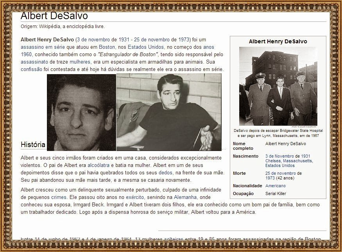Follow the 'alcoólatra' link
Viewport: 342px width, 252px height.
click(98, 165)
